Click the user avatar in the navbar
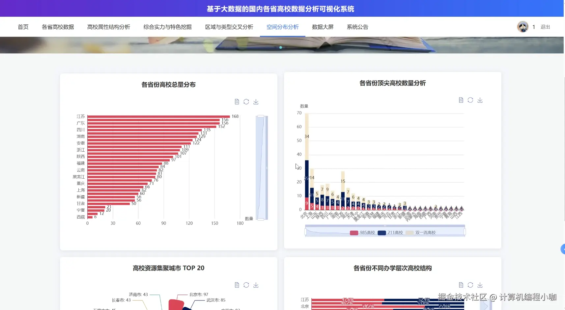The width and height of the screenshot is (565, 310). 523,27
